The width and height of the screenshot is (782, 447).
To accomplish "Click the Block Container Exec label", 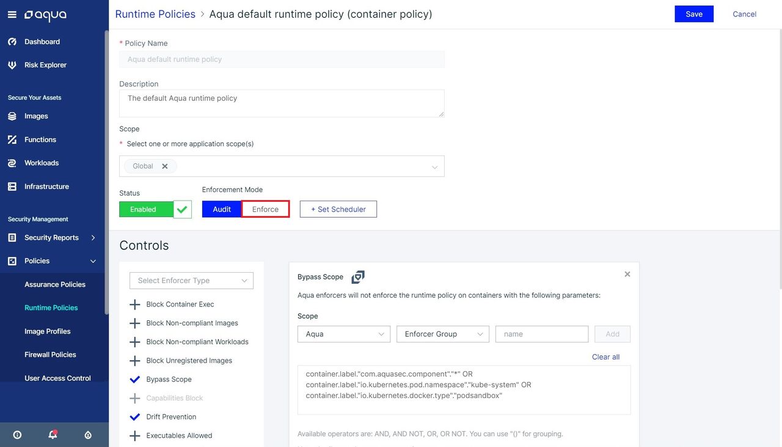I will [x=180, y=305].
